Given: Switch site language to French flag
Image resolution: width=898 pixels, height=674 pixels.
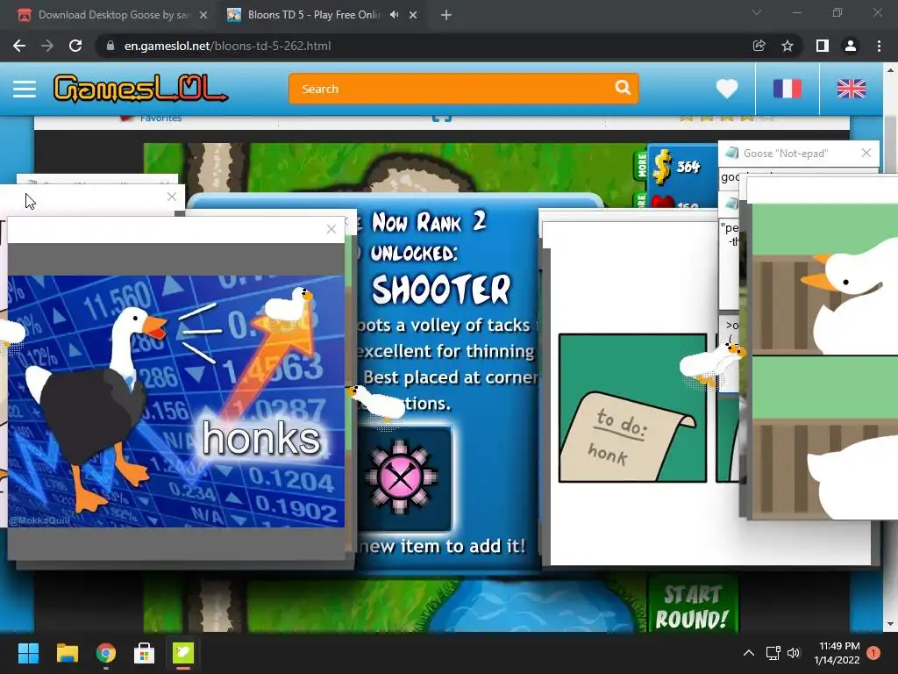Looking at the screenshot, I should click(788, 89).
